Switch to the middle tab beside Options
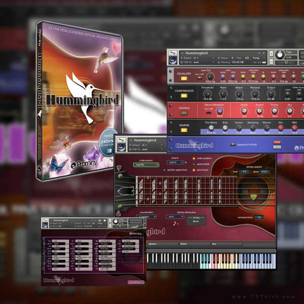This screenshot has height=304, width=304. [195, 244]
